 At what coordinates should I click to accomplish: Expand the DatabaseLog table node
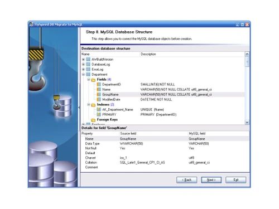[83, 65]
